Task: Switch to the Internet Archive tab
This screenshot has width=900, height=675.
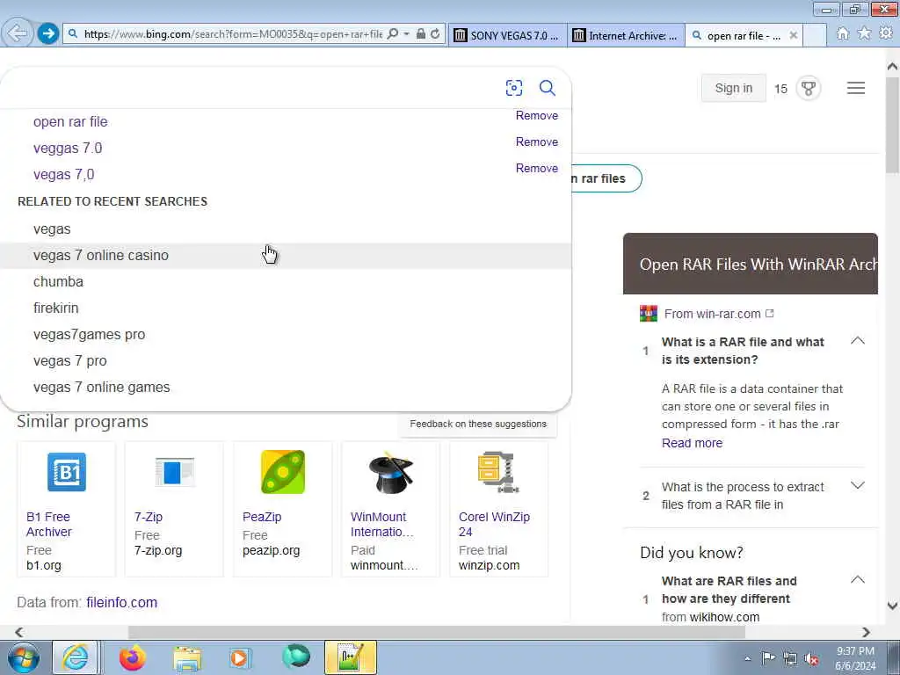Action: 626,35
